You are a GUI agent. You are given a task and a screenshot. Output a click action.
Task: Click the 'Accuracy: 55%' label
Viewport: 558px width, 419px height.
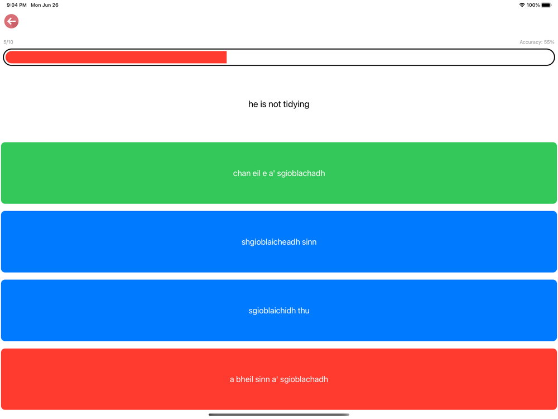pos(537,42)
